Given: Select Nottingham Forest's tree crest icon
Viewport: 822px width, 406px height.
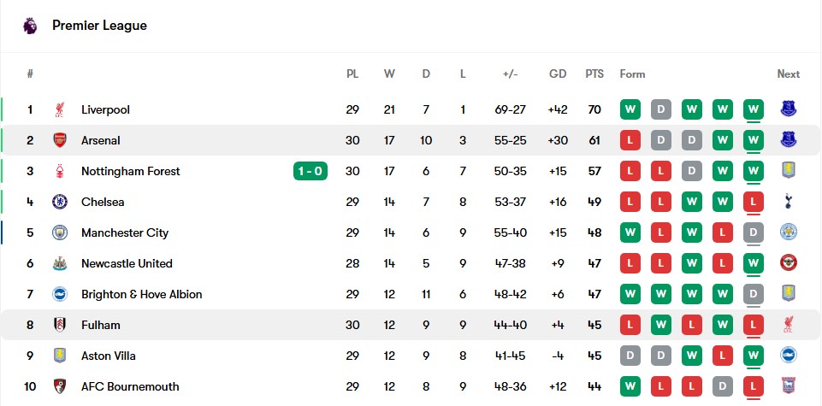Looking at the screenshot, I should [60, 171].
